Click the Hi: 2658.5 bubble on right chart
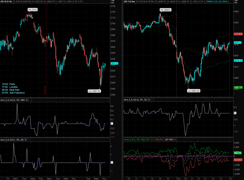 coord(166,10)
